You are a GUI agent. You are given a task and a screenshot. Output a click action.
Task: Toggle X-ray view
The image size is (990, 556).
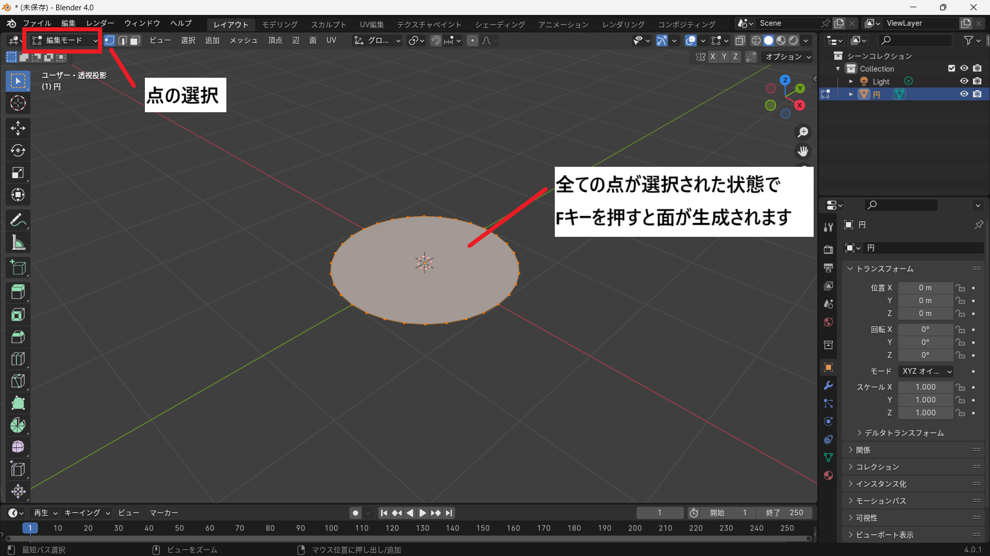click(x=740, y=41)
